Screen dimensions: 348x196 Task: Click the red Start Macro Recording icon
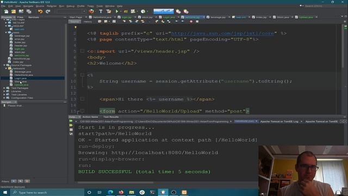[x=191, y=22]
